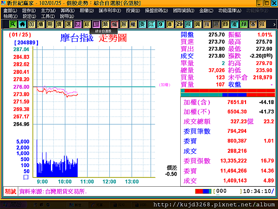Select the 加 toolbar icon

pos(32,24)
